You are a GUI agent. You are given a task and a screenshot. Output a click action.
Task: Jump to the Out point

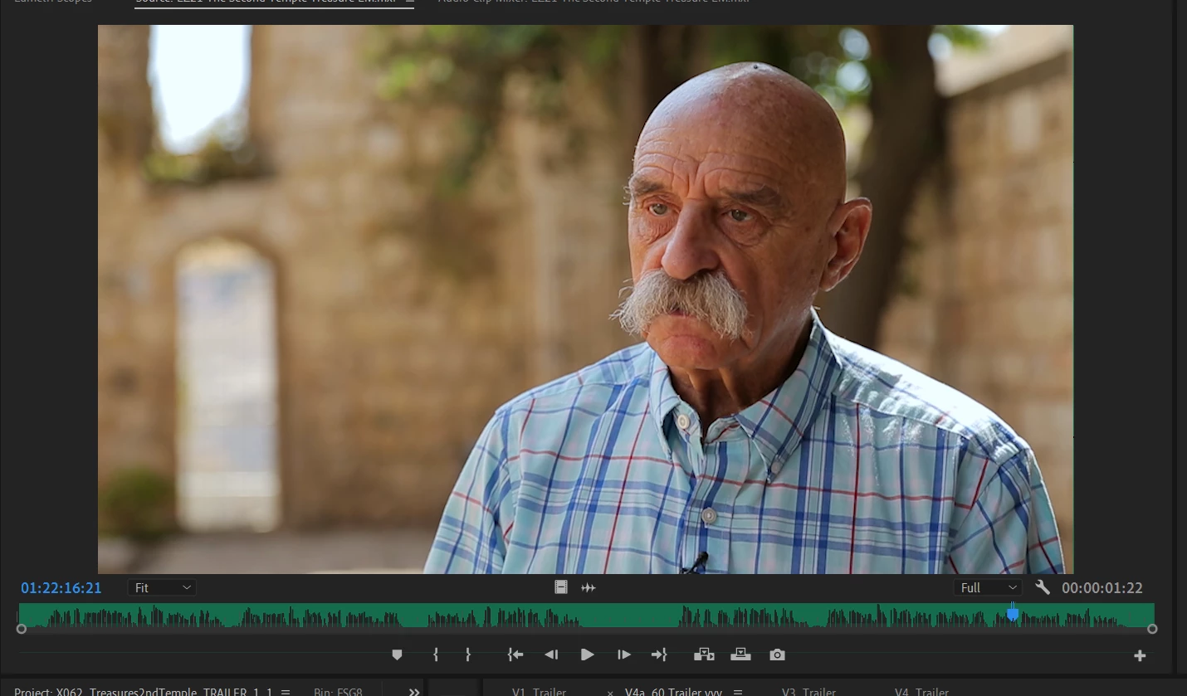[659, 655]
